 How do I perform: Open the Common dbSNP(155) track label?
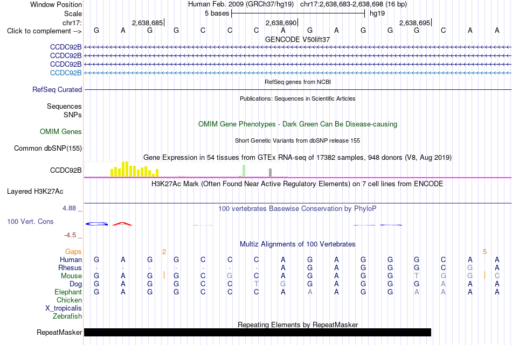click(47, 149)
